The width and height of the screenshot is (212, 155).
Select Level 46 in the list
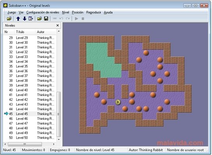(x=30, y=119)
